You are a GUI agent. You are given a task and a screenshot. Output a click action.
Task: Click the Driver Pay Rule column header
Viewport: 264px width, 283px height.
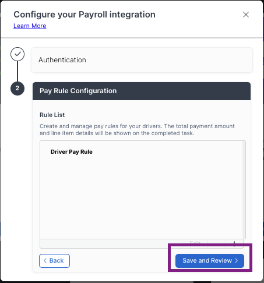[72, 152]
